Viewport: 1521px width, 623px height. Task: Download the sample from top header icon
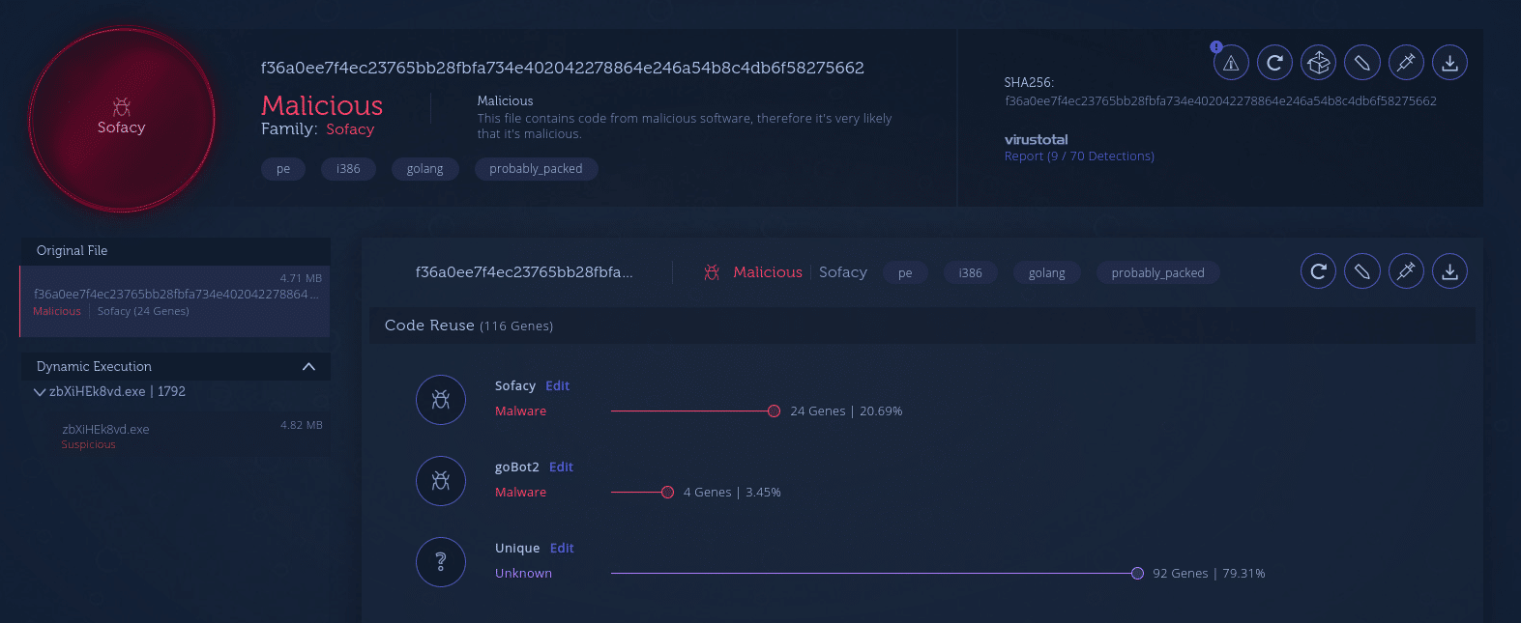[1449, 63]
